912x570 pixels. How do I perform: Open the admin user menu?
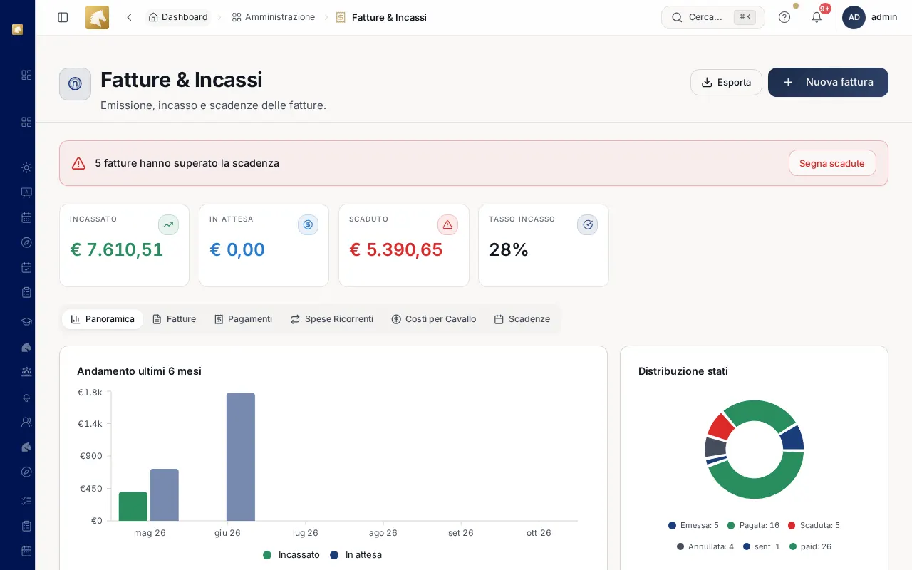pyautogui.click(x=869, y=17)
